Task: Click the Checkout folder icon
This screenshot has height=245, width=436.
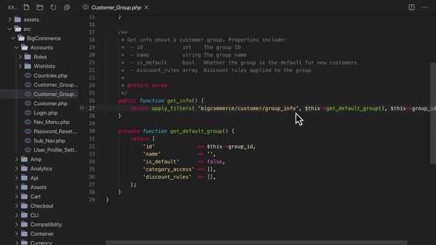Action: point(25,206)
